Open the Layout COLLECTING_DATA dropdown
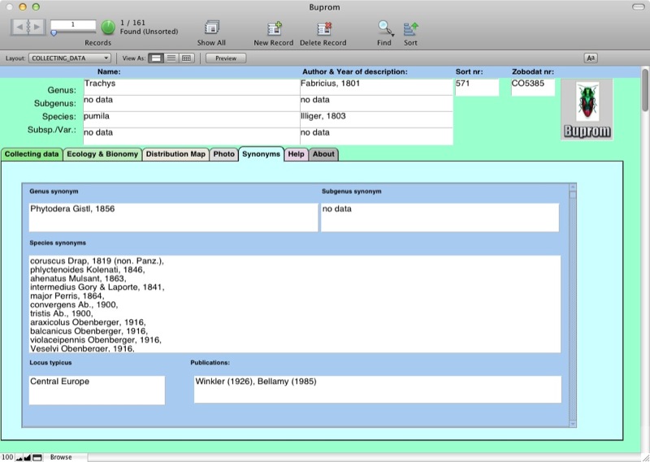 (x=70, y=58)
